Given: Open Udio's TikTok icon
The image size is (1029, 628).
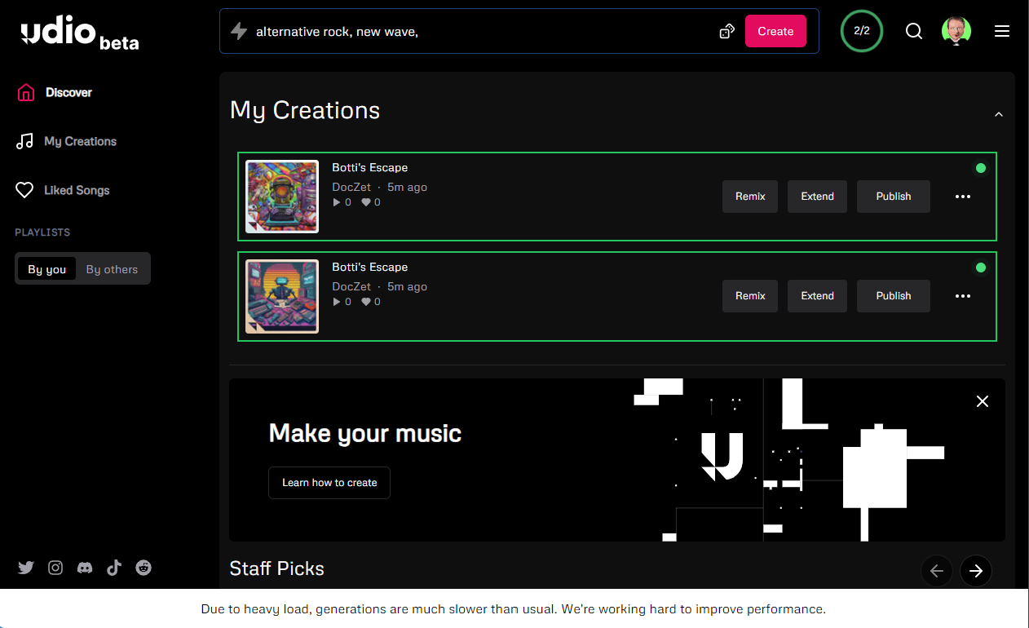Looking at the screenshot, I should coord(114,568).
